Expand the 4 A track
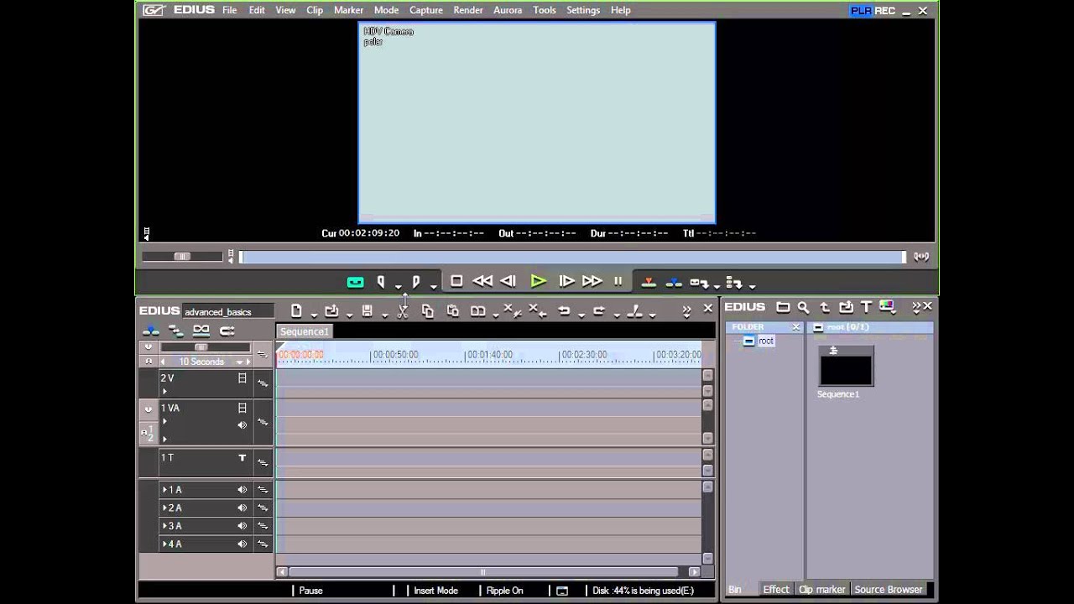The height and width of the screenshot is (604, 1074). [x=164, y=544]
